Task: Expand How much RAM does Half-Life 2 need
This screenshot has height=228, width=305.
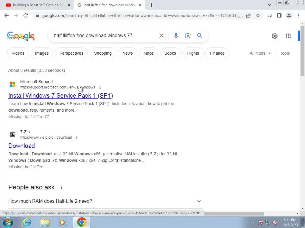Action: pos(105,201)
